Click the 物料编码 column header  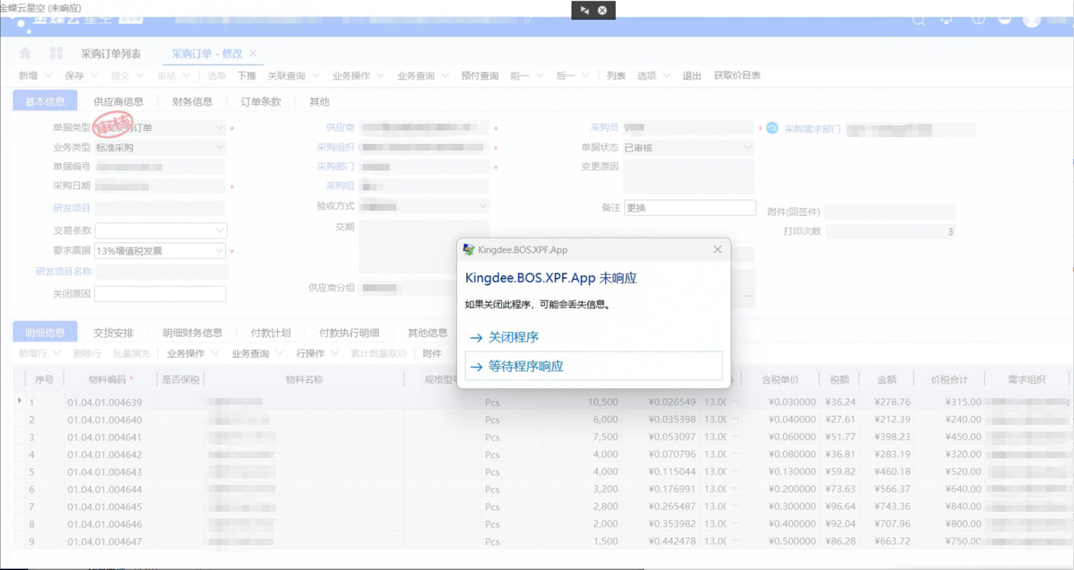(x=107, y=379)
